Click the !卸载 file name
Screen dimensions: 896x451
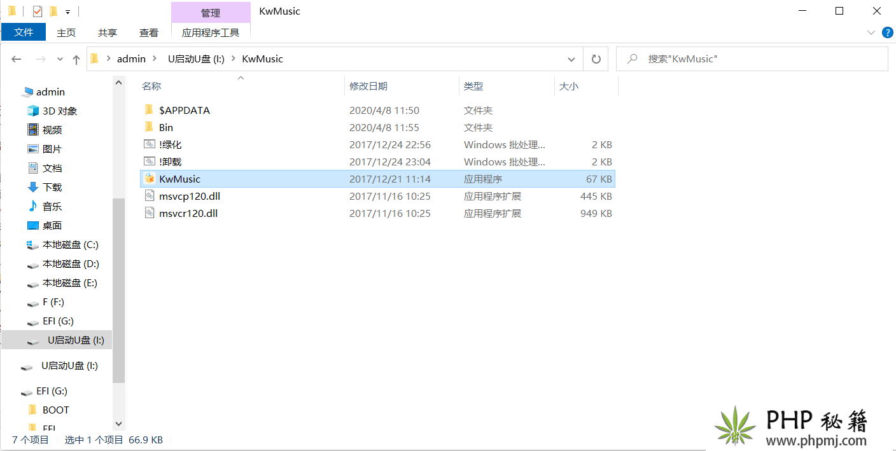[171, 162]
